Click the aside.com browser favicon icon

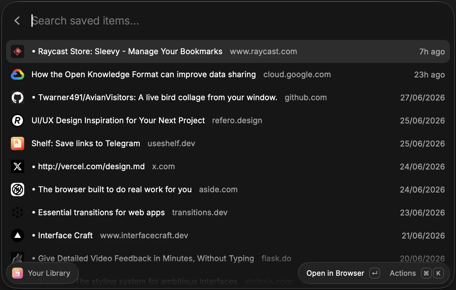point(18,189)
